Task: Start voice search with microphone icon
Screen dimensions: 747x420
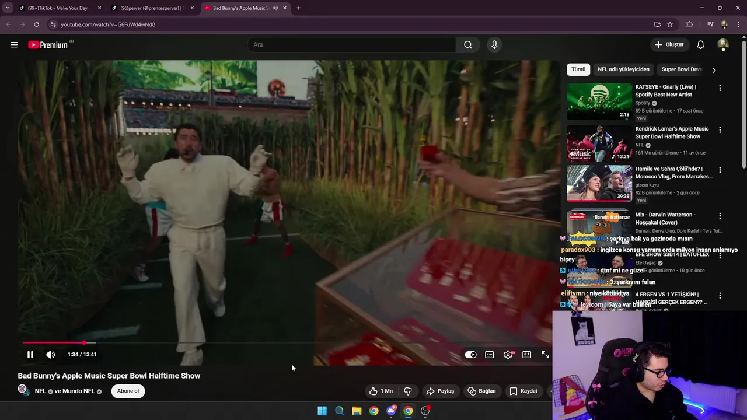Action: (494, 45)
